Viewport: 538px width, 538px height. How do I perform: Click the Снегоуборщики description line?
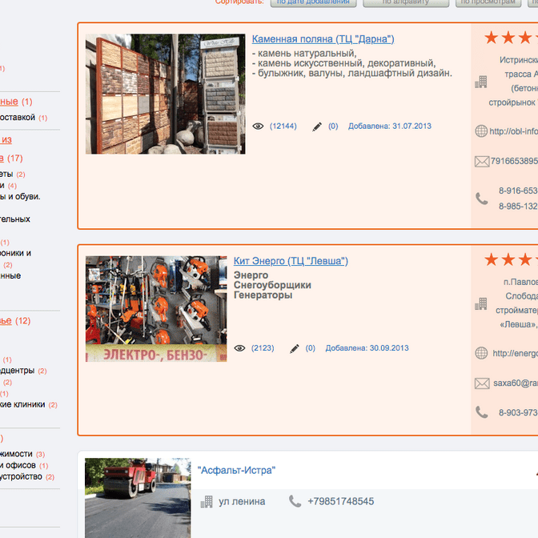pos(272,285)
